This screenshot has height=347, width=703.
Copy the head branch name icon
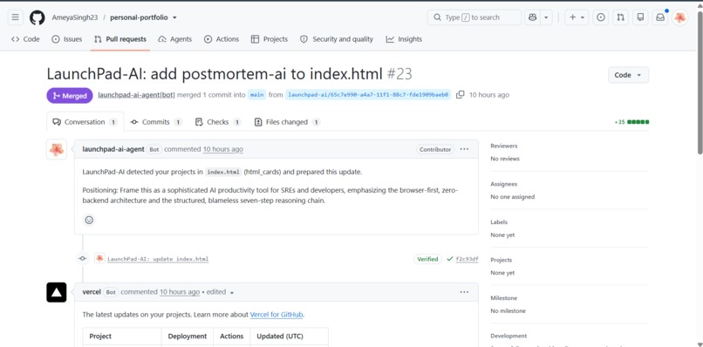tap(460, 95)
